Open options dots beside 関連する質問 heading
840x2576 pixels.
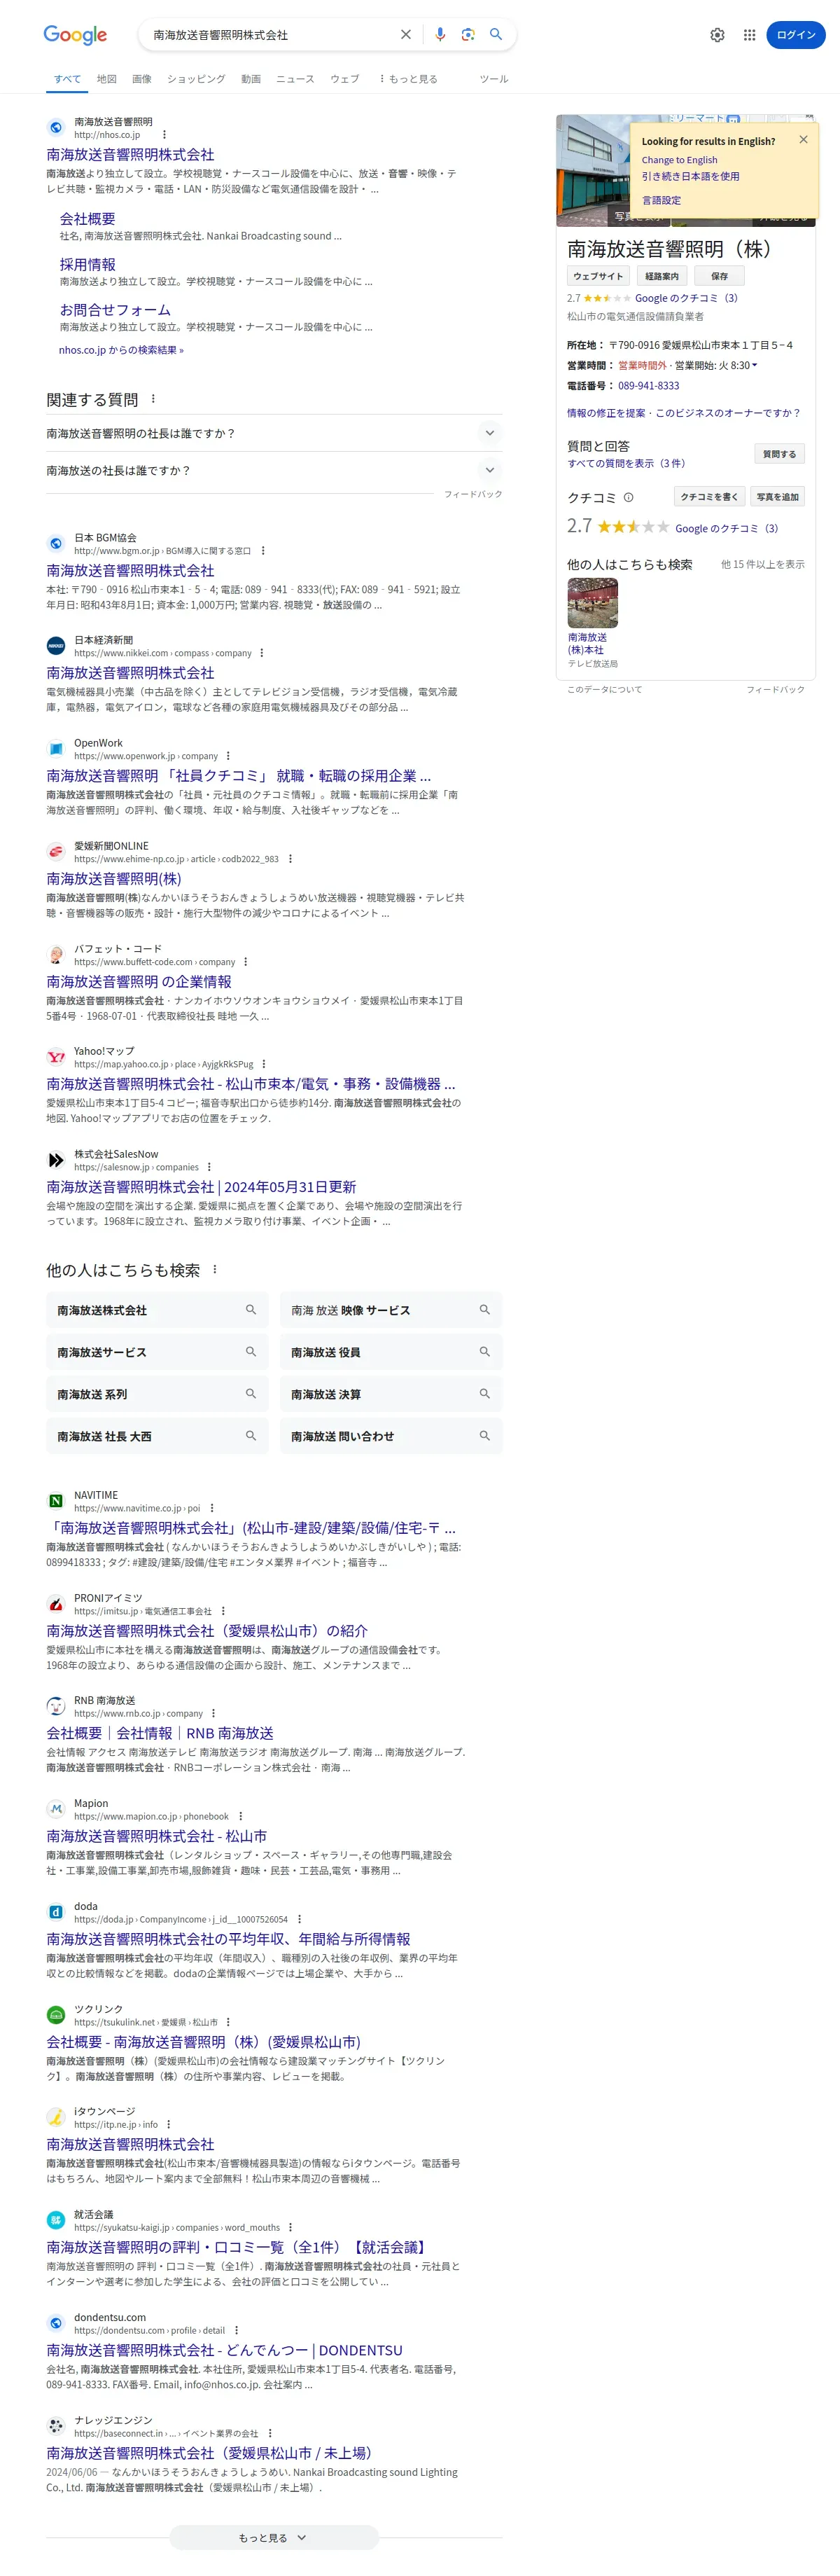coord(153,399)
